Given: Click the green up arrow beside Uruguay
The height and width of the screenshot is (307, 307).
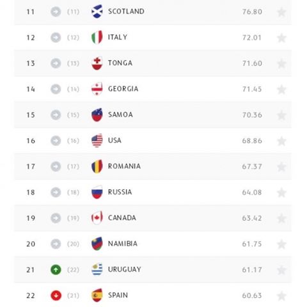Looking at the screenshot, I should [x=56, y=270].
